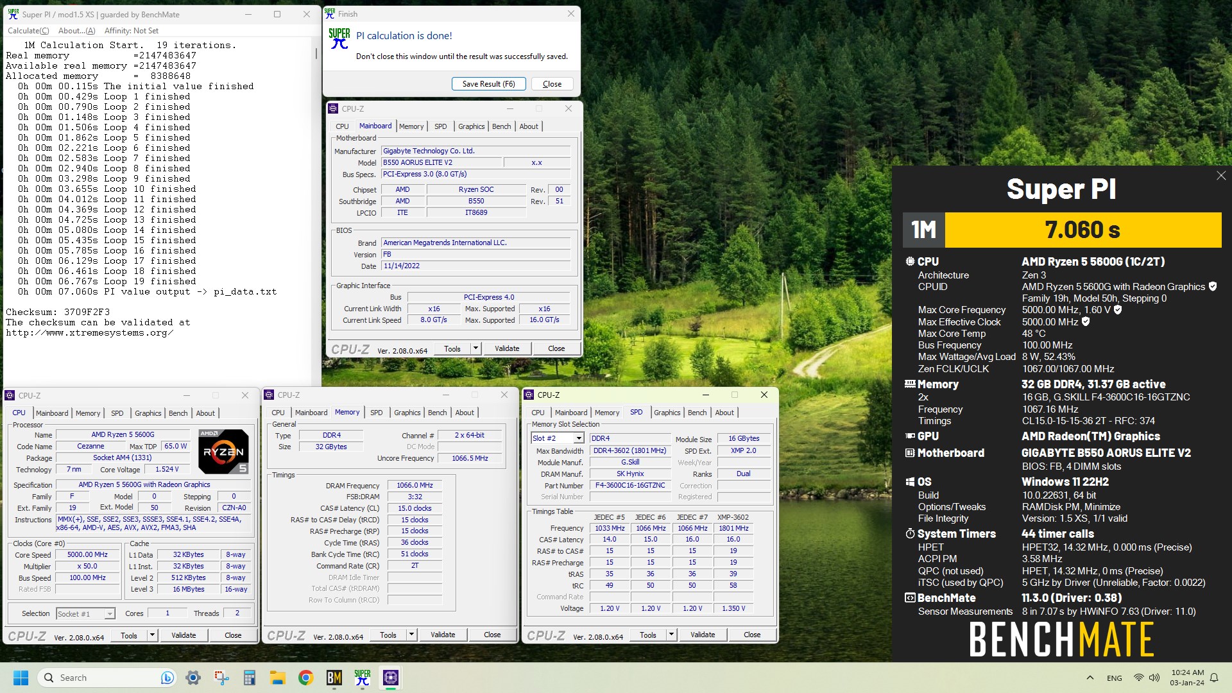Open Windows Start menu
The width and height of the screenshot is (1232, 693).
point(21,678)
